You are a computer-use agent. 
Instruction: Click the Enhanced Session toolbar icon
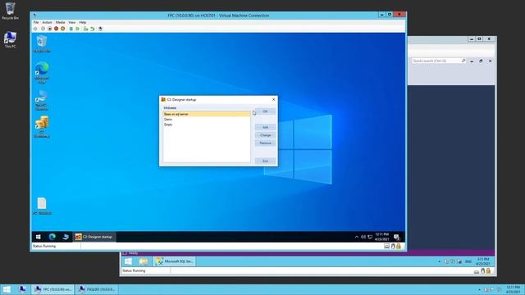[100, 29]
